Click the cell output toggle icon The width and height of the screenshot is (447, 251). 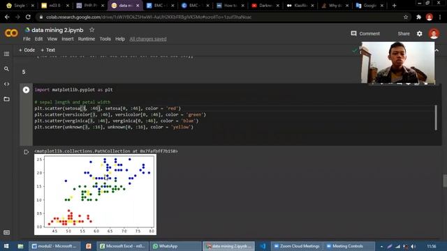tap(27, 152)
